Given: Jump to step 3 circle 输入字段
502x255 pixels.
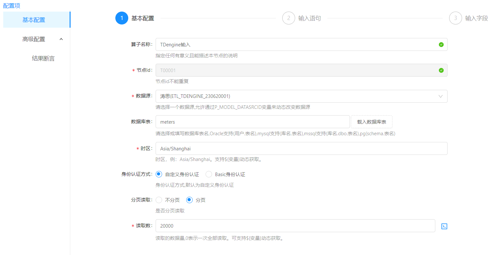Looking at the screenshot, I should pos(455,18).
